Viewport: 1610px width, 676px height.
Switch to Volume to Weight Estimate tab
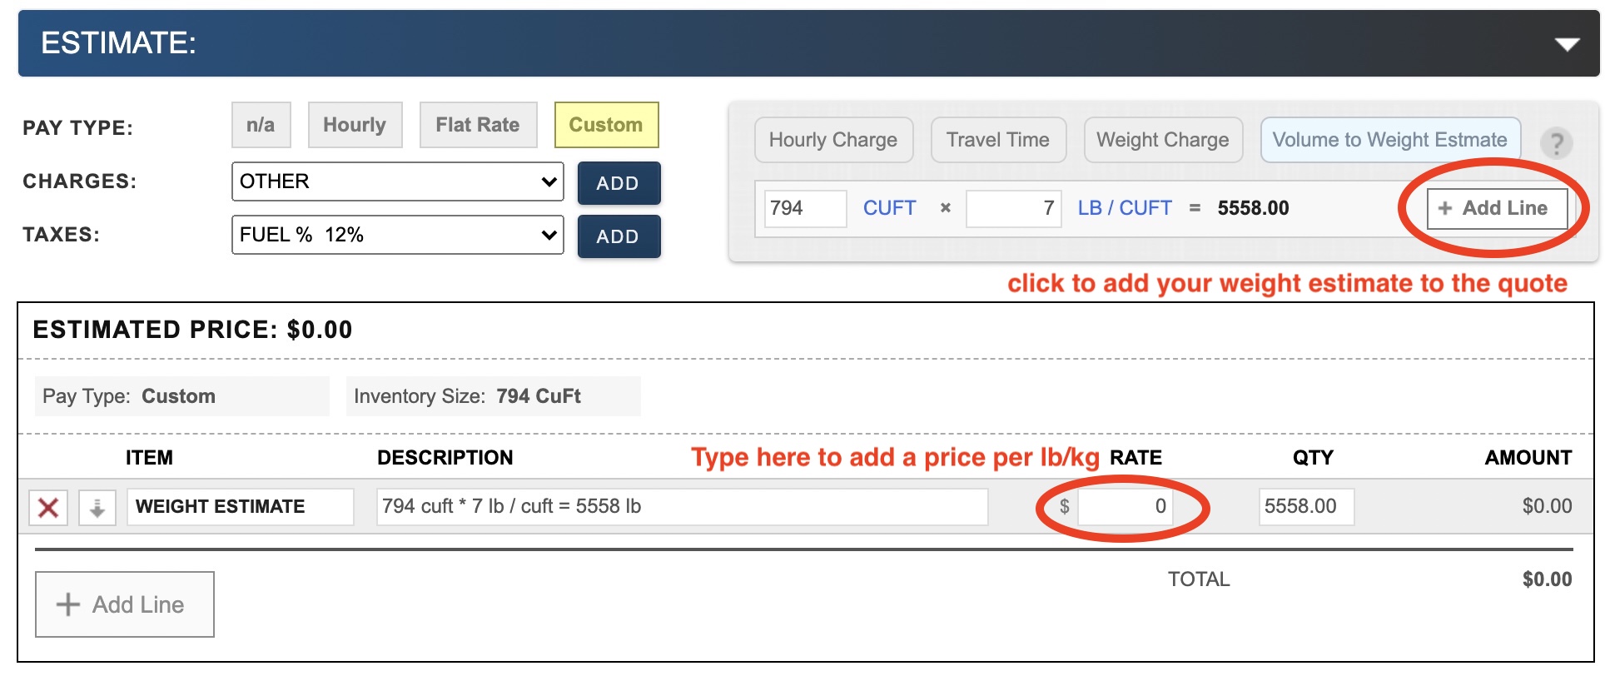pos(1389,140)
